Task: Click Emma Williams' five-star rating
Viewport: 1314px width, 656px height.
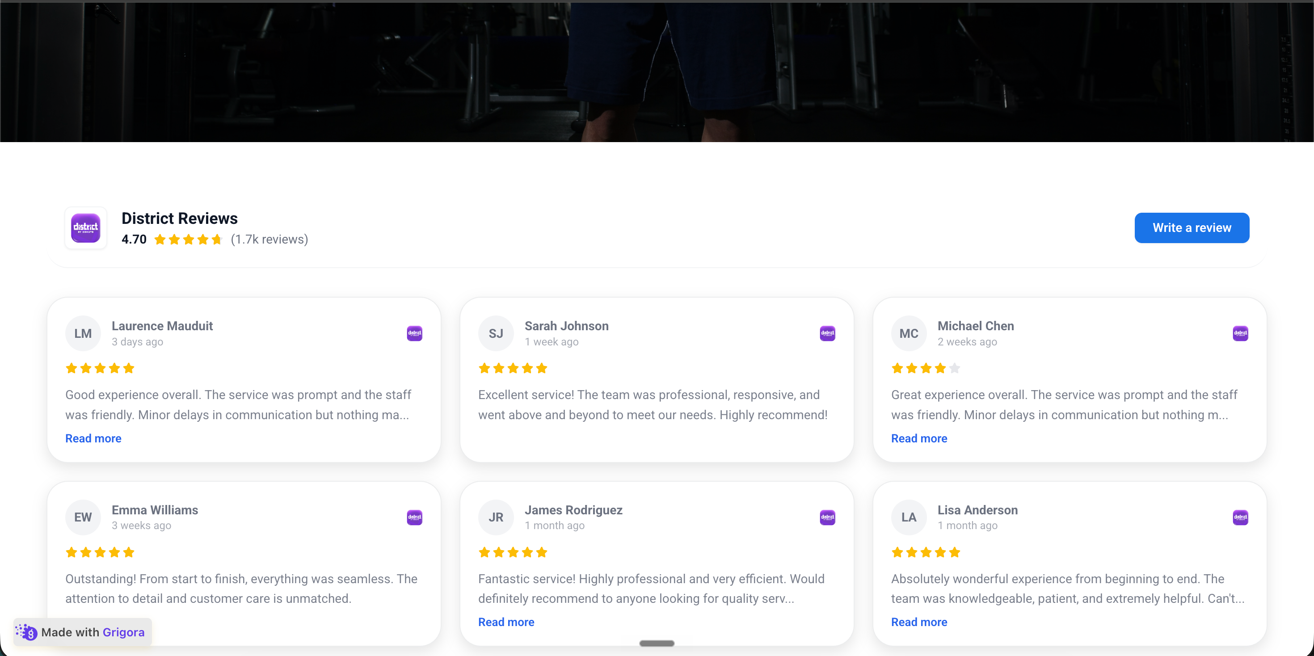Action: (100, 552)
